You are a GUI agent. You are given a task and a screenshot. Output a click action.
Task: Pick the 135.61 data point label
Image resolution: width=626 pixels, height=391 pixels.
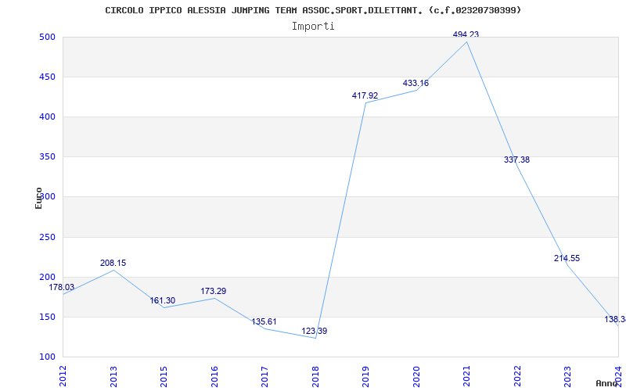[264, 321]
